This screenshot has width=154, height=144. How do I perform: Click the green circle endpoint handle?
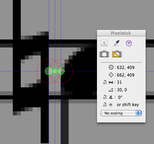[x=49, y=71]
